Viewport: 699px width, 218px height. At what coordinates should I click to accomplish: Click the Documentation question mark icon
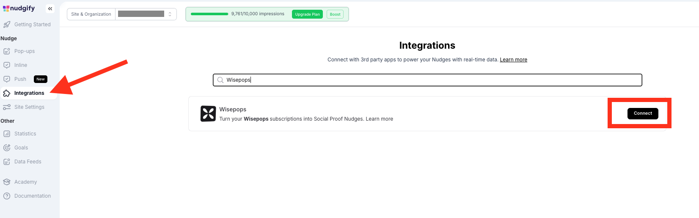point(7,196)
